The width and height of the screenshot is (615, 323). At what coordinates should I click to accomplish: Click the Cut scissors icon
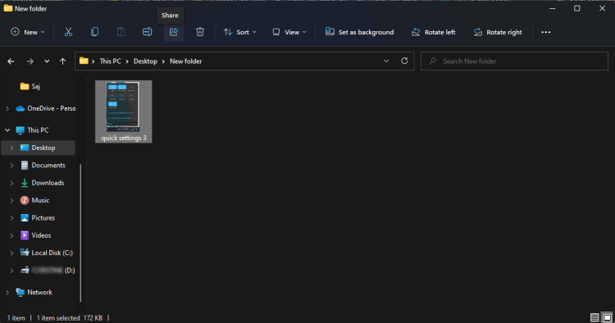[68, 32]
